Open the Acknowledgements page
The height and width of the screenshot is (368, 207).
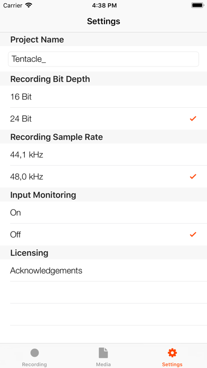click(103, 270)
